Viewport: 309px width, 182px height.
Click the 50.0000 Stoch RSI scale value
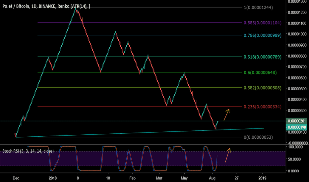click(x=294, y=159)
